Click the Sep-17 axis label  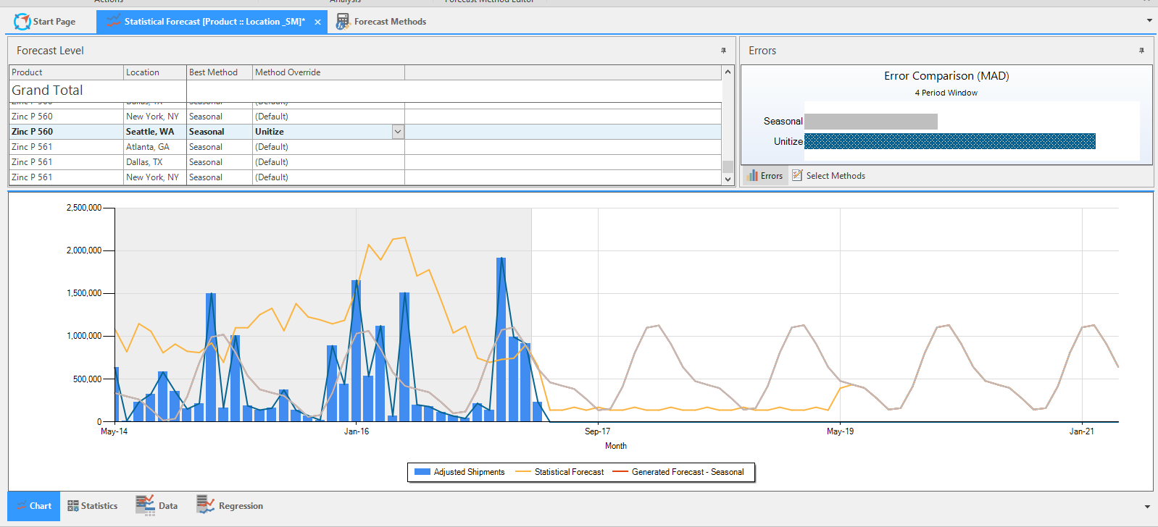[598, 431]
